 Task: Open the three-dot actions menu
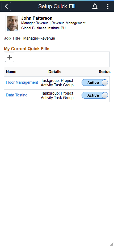[x=108, y=6]
